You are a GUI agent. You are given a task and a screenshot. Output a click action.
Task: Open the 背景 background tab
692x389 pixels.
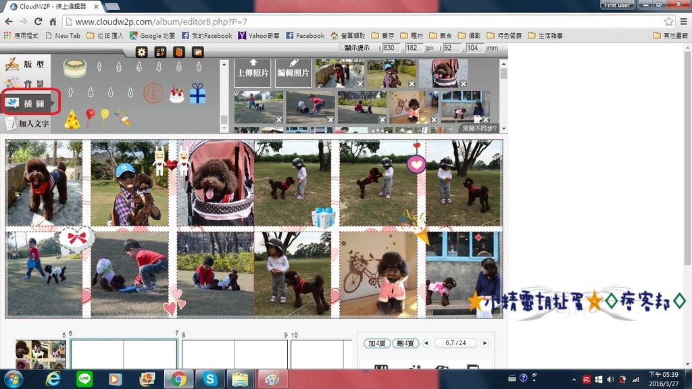26,83
